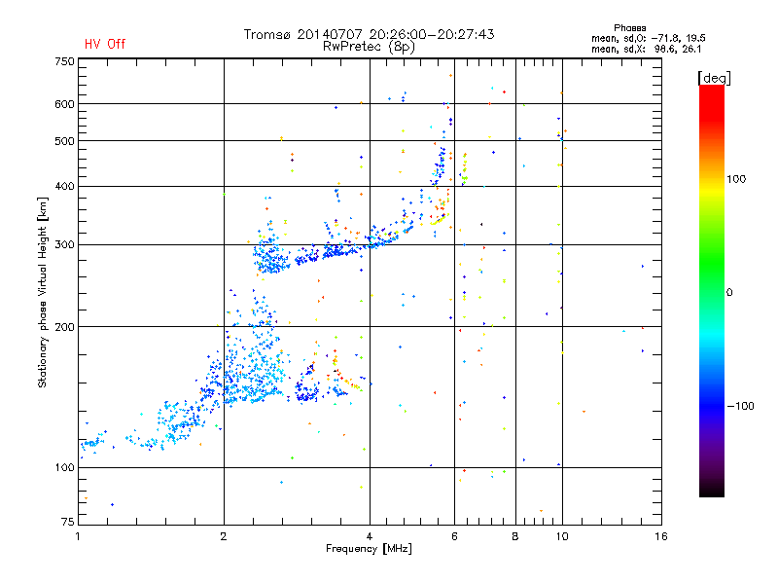This screenshot has width=778, height=584.
Task: Click the 'Stationary phase Virtual Height [km]' axis title
Action: (43, 293)
